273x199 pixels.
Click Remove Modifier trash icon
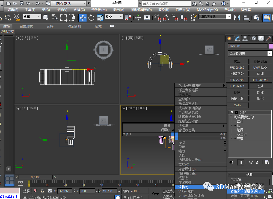tap(257, 162)
